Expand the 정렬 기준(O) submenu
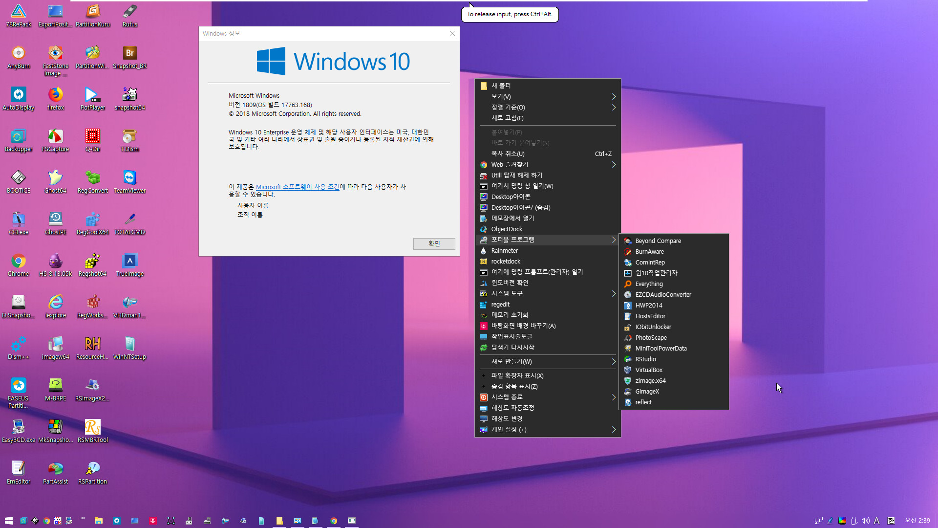This screenshot has height=528, width=938. click(548, 107)
